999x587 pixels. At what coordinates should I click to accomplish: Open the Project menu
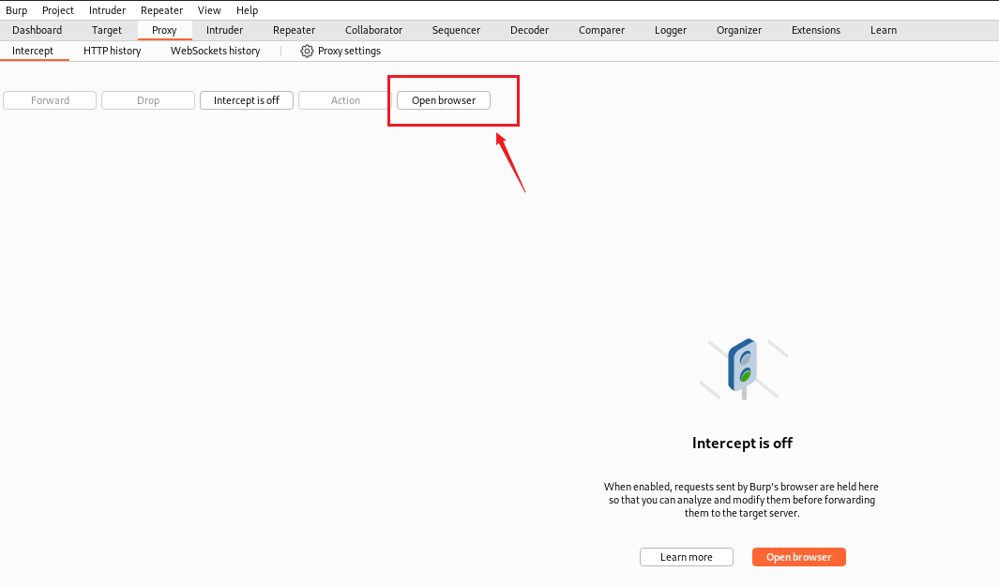(x=58, y=10)
